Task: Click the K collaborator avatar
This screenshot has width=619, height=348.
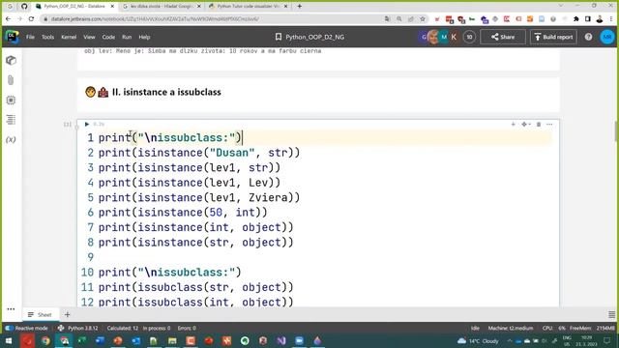Action: [454, 37]
